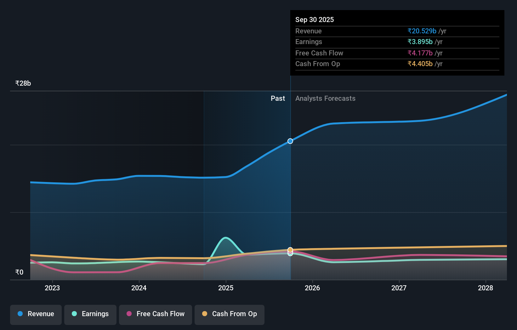
Task: Click the Revenue value in the tooltip
Action: [x=422, y=31]
